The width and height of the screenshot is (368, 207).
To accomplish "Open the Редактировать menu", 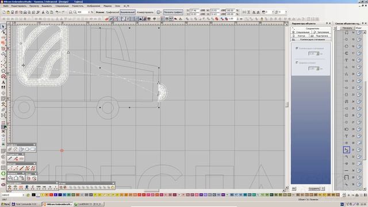I will 19,6.
